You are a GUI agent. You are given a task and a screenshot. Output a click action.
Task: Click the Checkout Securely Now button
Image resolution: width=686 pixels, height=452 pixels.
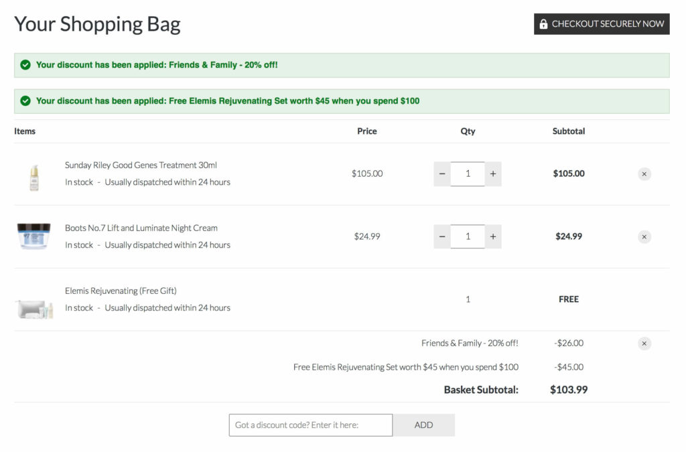coord(602,24)
